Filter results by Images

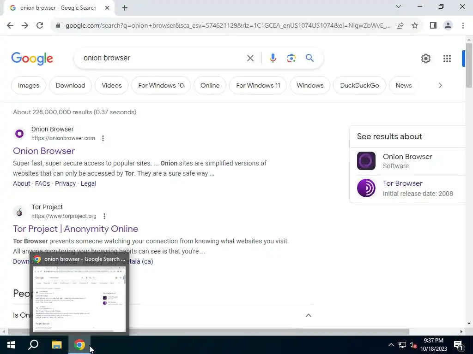[x=29, y=85]
